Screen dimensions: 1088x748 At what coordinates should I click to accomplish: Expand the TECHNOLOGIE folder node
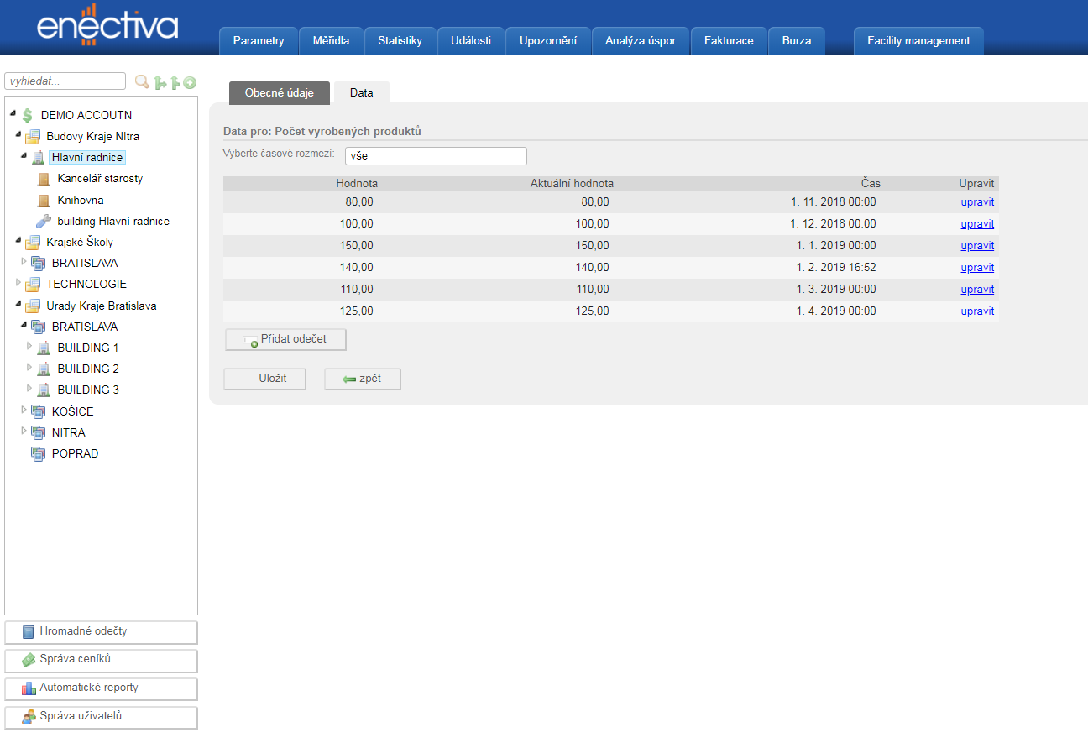18,283
